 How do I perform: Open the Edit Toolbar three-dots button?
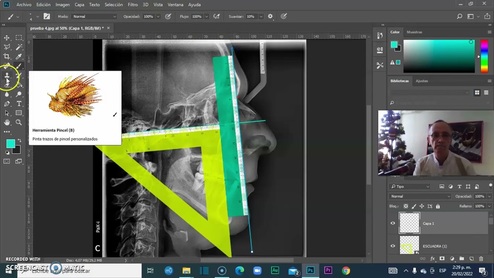pos(7,132)
